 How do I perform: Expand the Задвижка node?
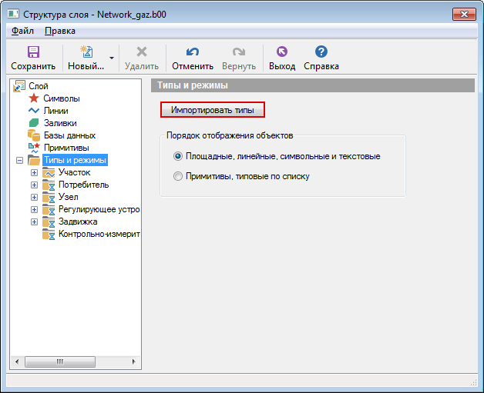coord(34,222)
